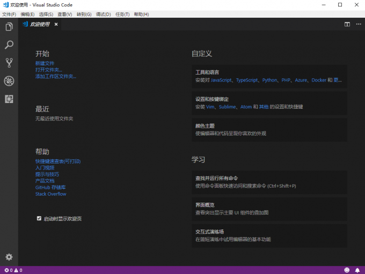365x274 pixels.
Task: Open the 调试(D) menu
Action: pos(104,14)
